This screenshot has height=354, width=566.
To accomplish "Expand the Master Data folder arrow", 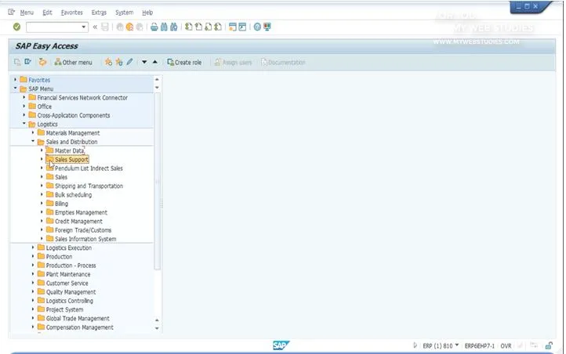I will click(42, 150).
